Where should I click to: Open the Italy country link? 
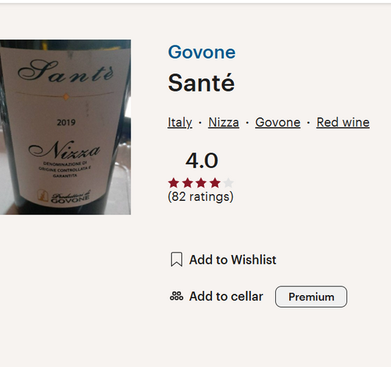180,122
